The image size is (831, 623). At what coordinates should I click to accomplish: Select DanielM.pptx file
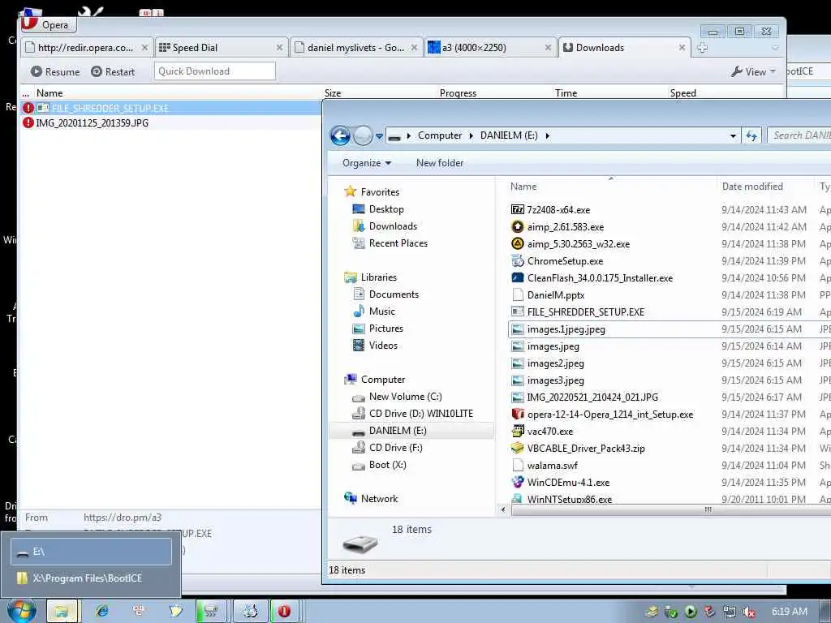pyautogui.click(x=556, y=295)
